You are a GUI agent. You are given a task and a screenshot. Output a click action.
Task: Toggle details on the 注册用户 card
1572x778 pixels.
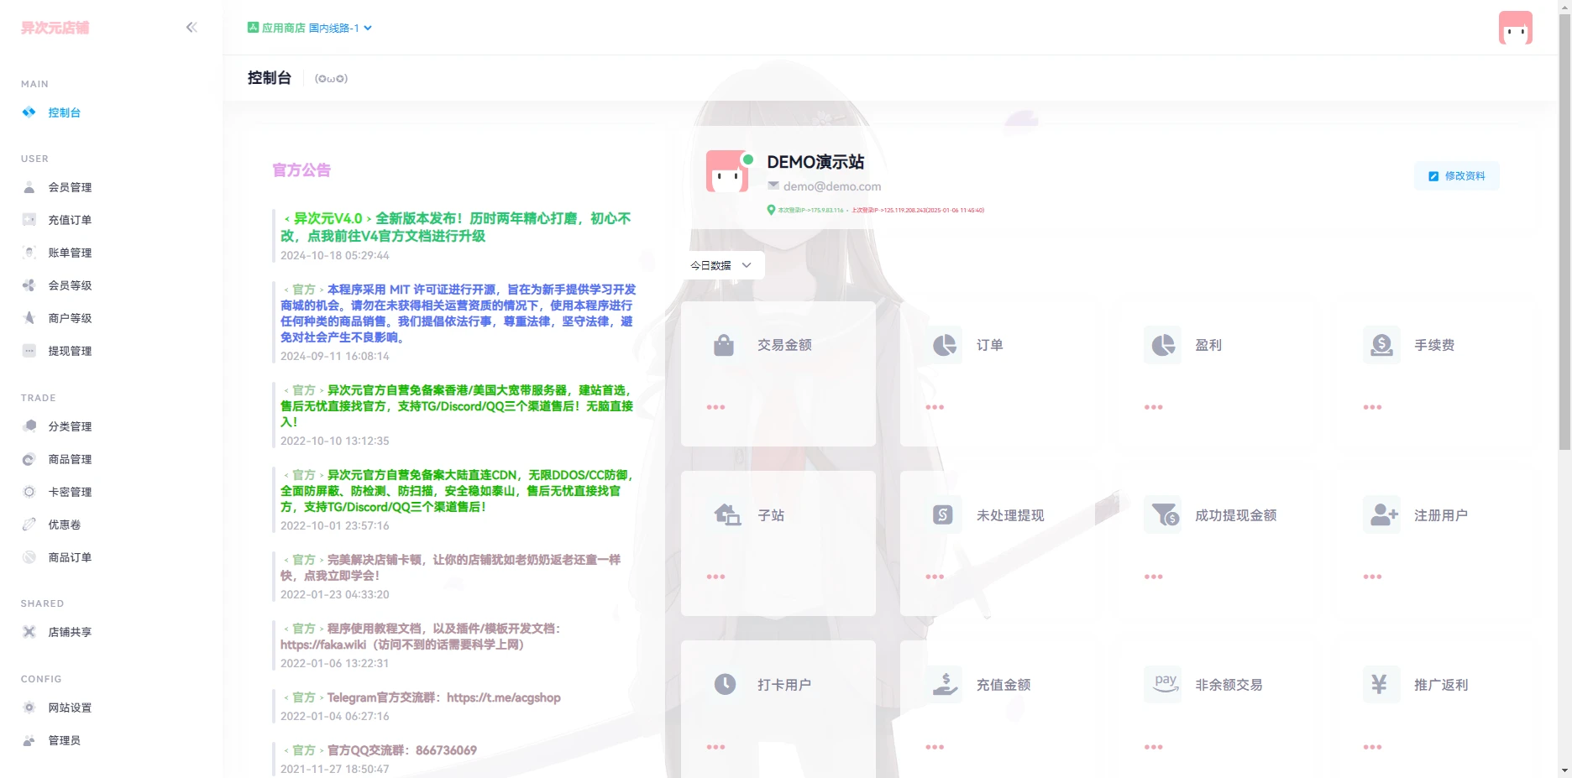[x=1373, y=577]
